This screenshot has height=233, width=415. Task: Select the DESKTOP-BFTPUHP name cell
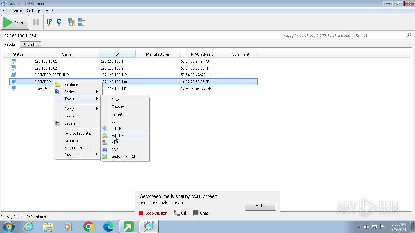52,75
